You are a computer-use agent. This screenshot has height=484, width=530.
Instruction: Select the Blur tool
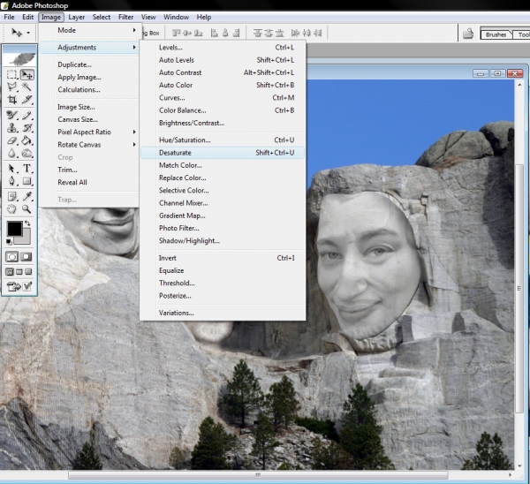12,153
